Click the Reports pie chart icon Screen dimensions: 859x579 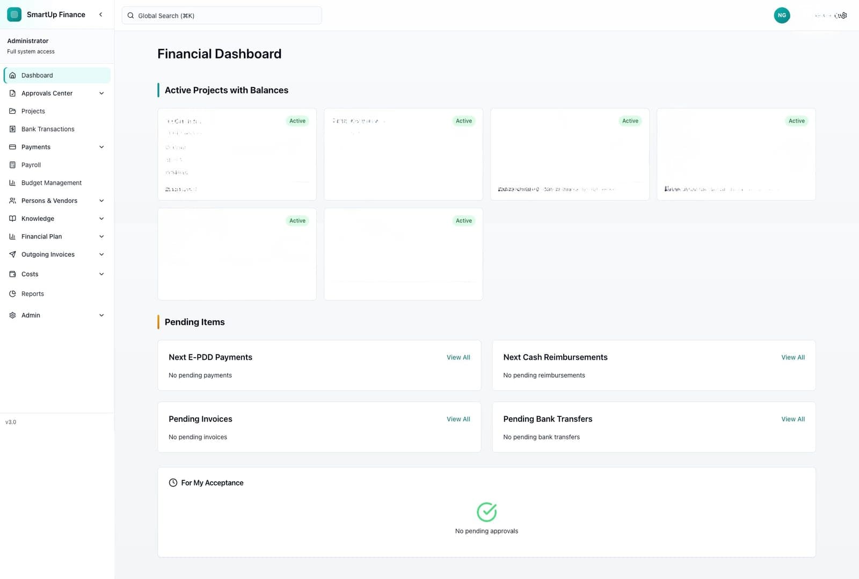click(x=12, y=294)
